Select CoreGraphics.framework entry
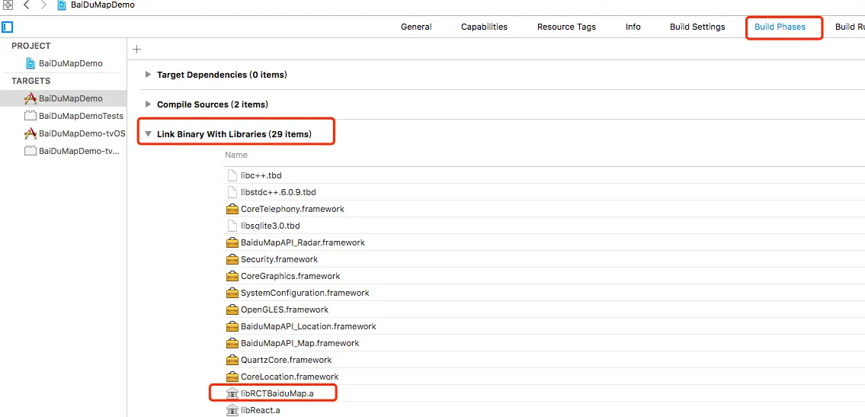The width and height of the screenshot is (865, 417). pyautogui.click(x=290, y=276)
